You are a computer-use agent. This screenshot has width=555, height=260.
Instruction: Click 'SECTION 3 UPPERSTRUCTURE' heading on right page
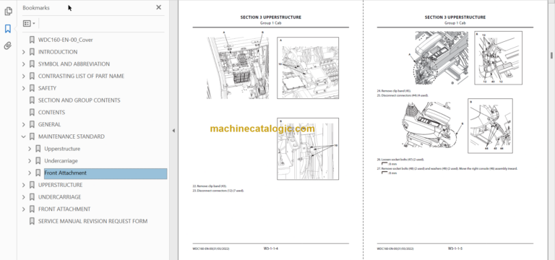455,17
